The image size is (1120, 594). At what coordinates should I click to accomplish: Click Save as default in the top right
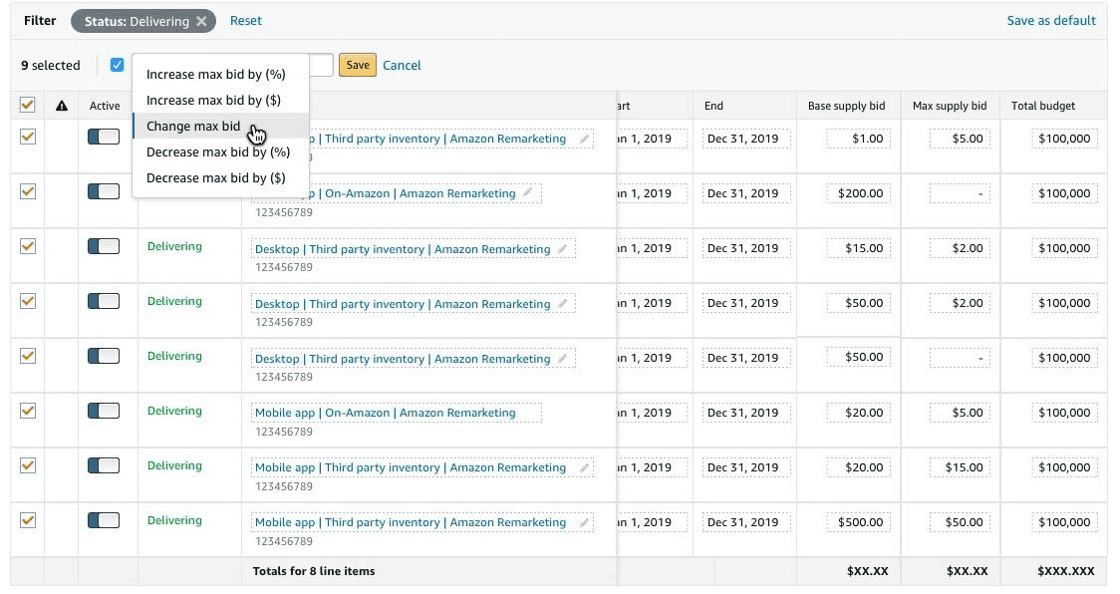[1051, 20]
